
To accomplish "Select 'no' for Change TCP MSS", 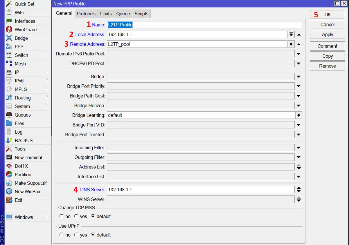I will pos(61,216).
